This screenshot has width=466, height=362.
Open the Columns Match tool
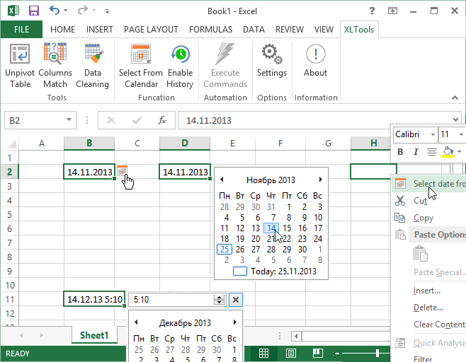[55, 66]
